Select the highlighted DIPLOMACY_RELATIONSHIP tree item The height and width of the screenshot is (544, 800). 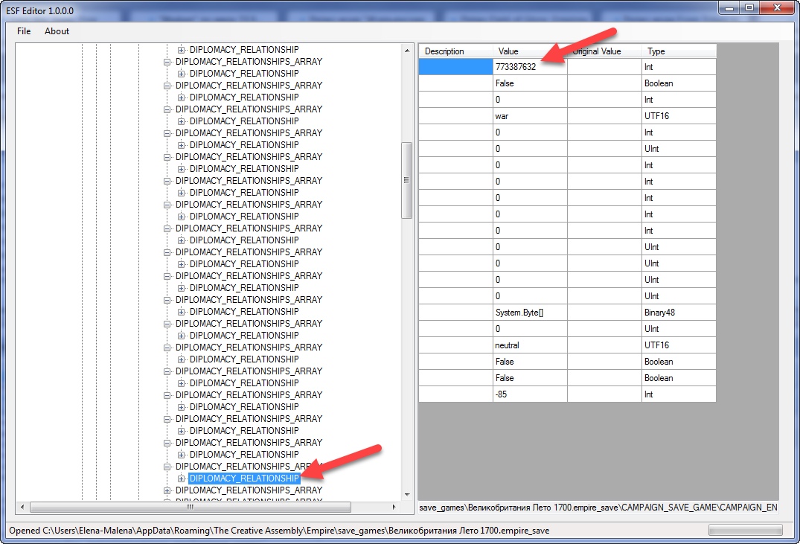point(244,479)
